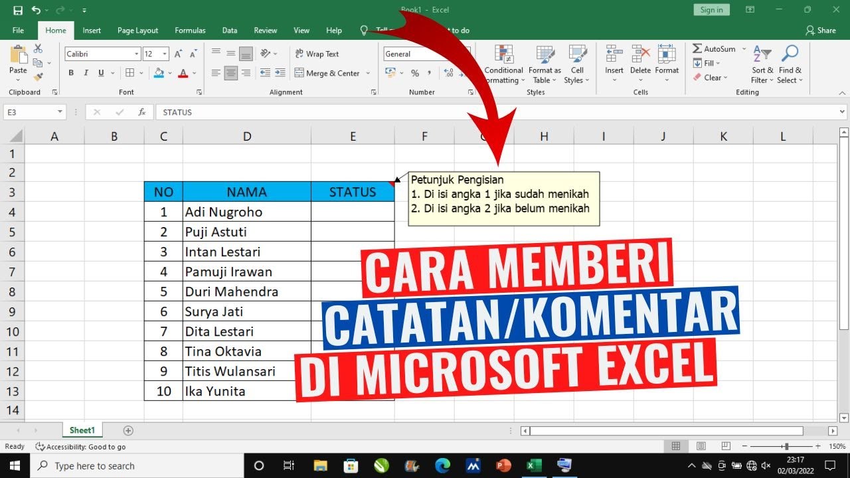Switch to the View tab
Image resolution: width=850 pixels, height=478 pixels.
[301, 30]
